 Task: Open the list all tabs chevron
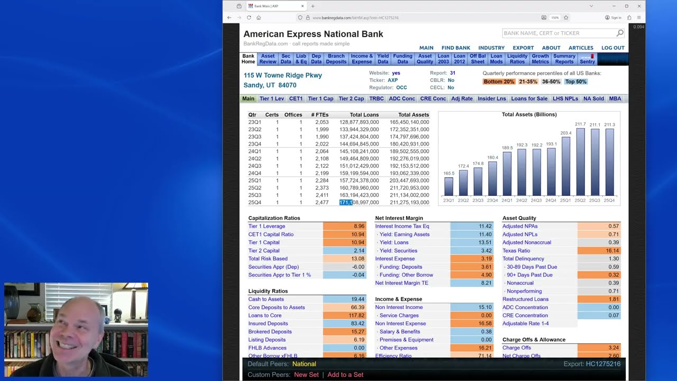click(591, 6)
